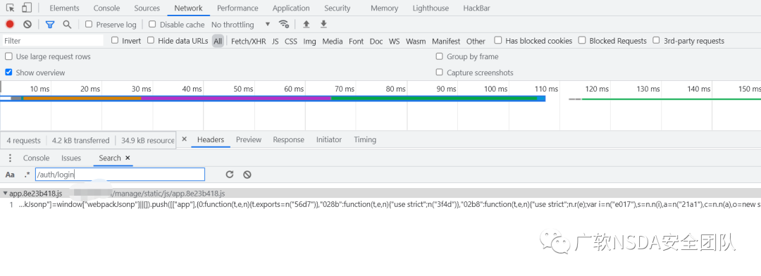Filter by Media requests
Viewport: 761px width, 276px height.
333,42
